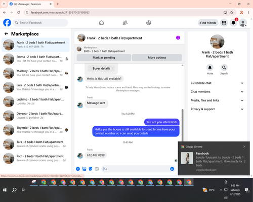Go to Home feed icon
The image size is (253, 202).
click(101, 23)
